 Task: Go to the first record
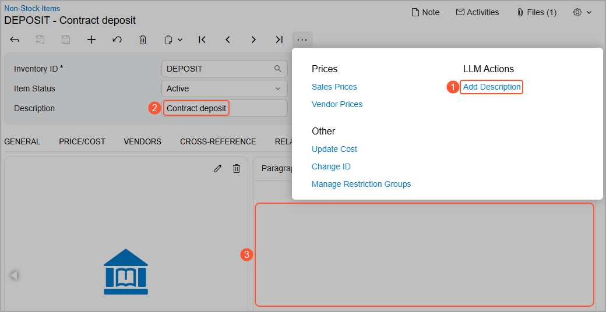(x=202, y=40)
